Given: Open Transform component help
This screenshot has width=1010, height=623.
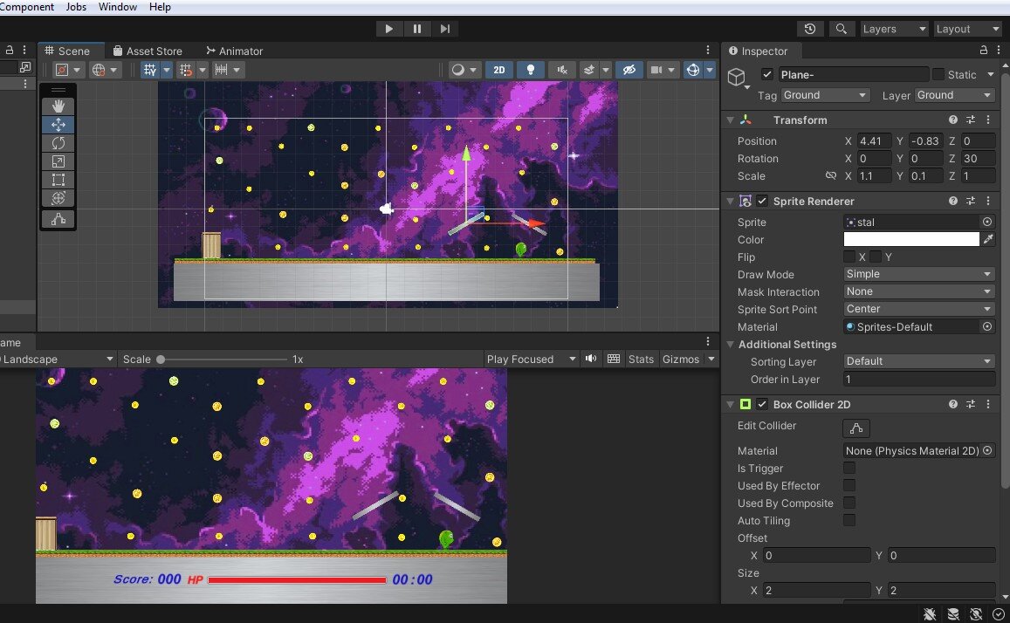Looking at the screenshot, I should pyautogui.click(x=952, y=120).
